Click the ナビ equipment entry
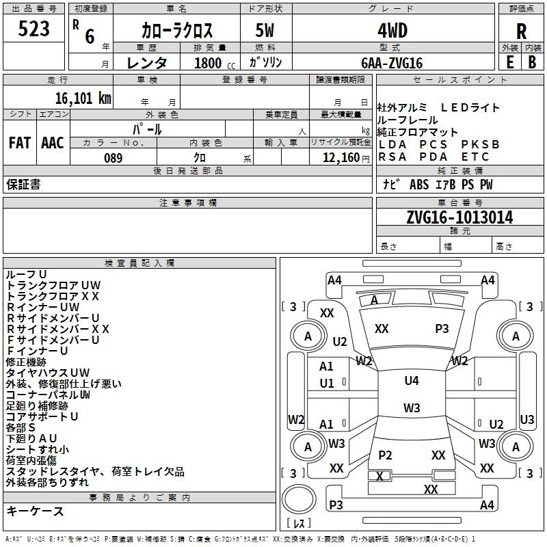This screenshot has height=547, width=547. tap(391, 184)
